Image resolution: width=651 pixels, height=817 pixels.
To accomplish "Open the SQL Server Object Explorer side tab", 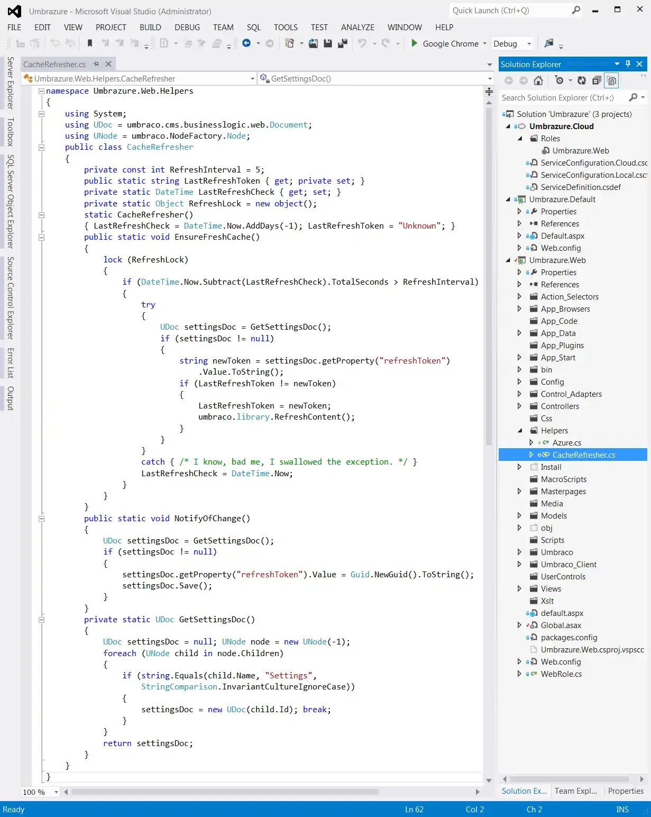I will (x=10, y=202).
